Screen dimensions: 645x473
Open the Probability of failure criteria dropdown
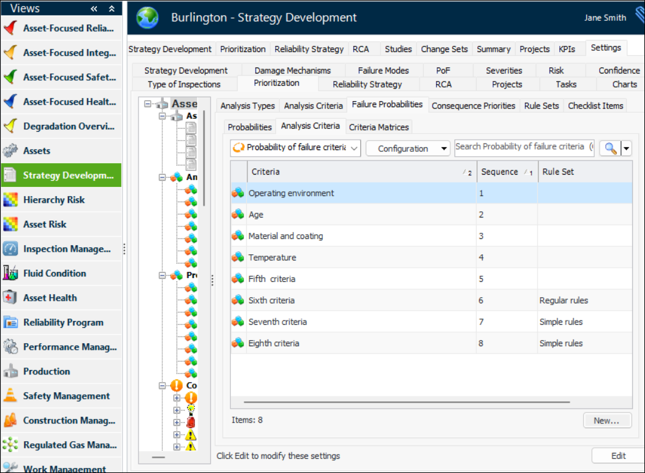click(295, 148)
